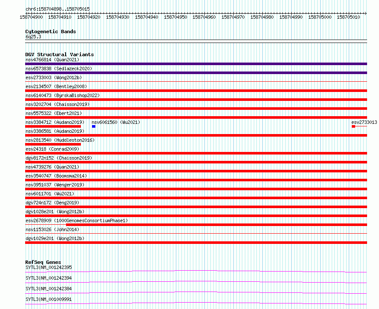This screenshot has height=309, width=379.
Task: Select nsv4739276 (Quan2021) label
Action: (x=52, y=167)
